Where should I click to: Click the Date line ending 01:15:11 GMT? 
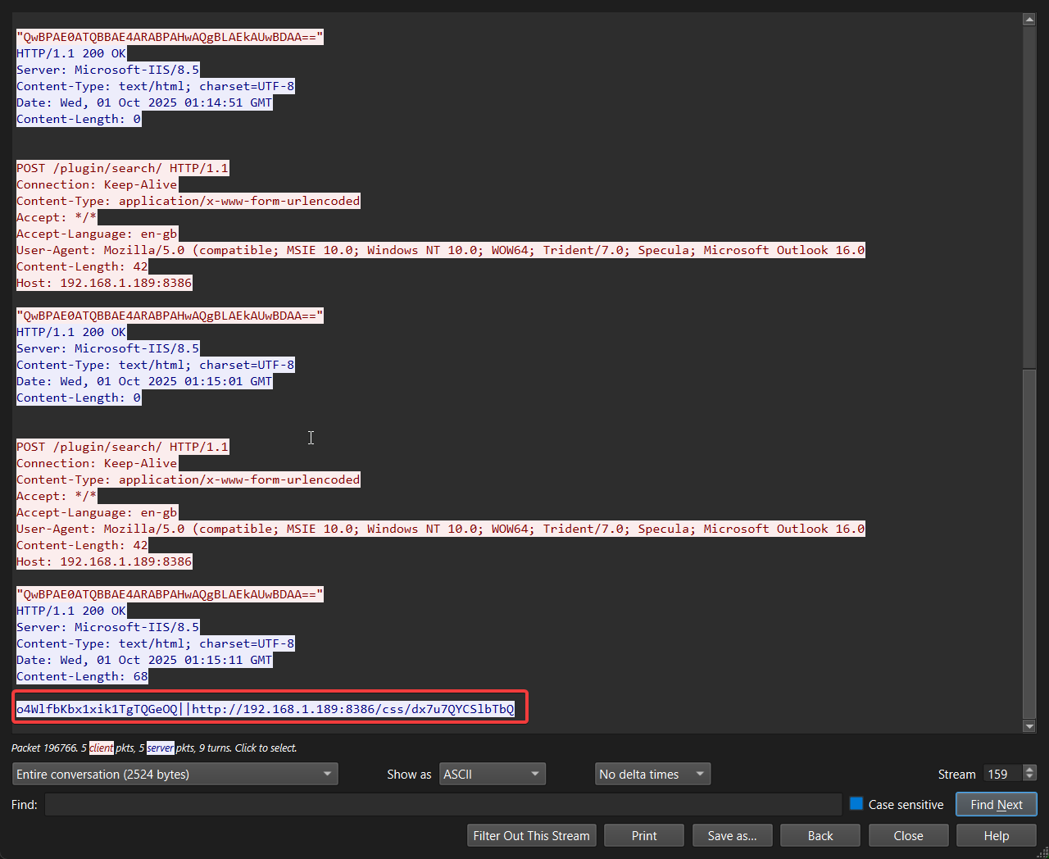pos(144,660)
